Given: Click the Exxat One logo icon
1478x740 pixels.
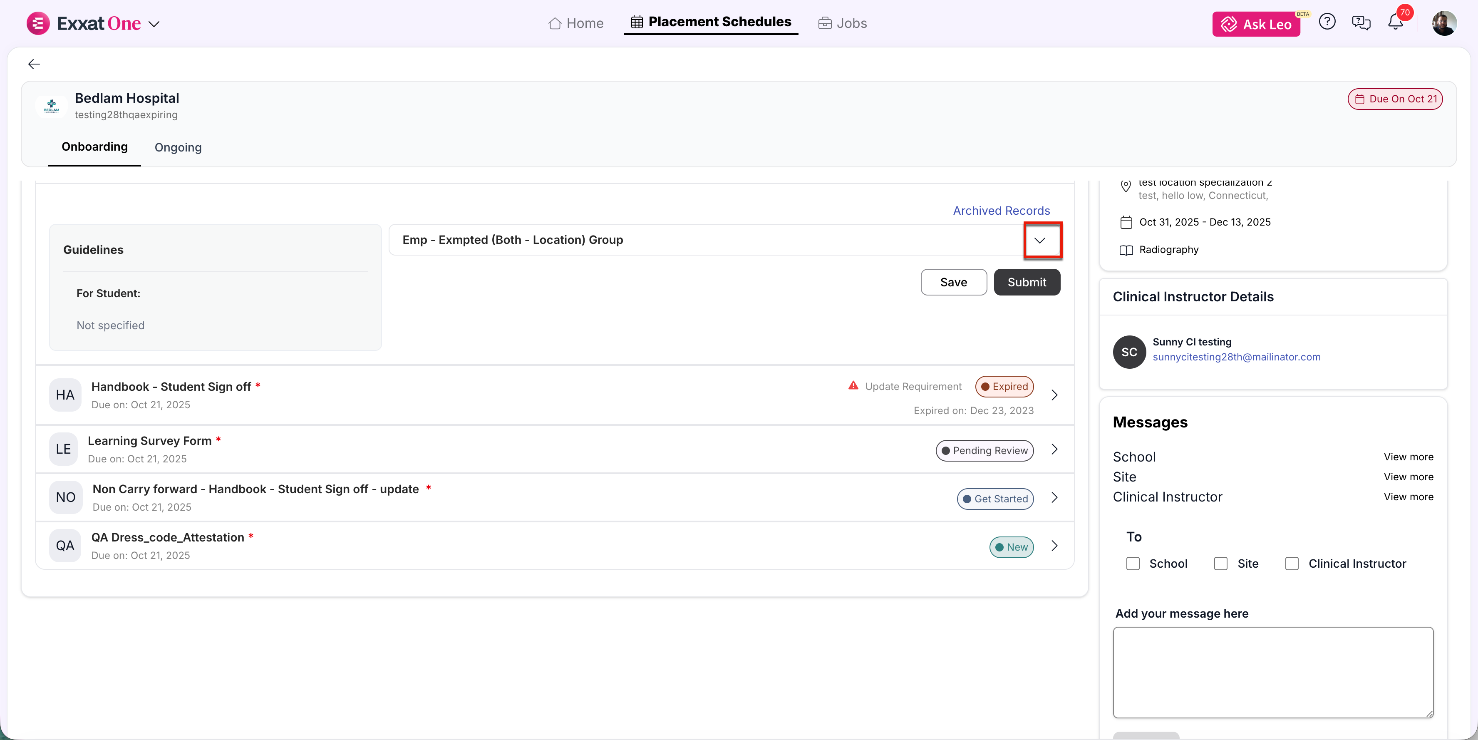Looking at the screenshot, I should (38, 24).
